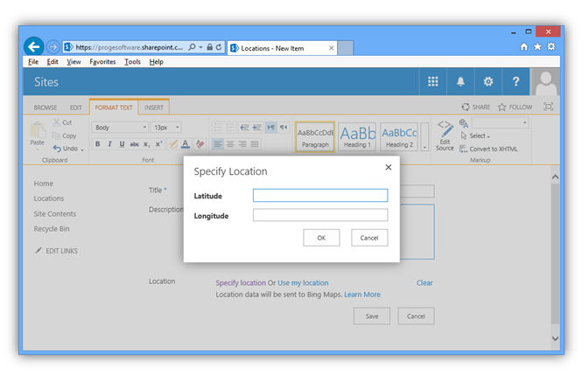Image resolution: width=582 pixels, height=375 pixels.
Task: Open the Favorites menu
Action: (x=102, y=62)
